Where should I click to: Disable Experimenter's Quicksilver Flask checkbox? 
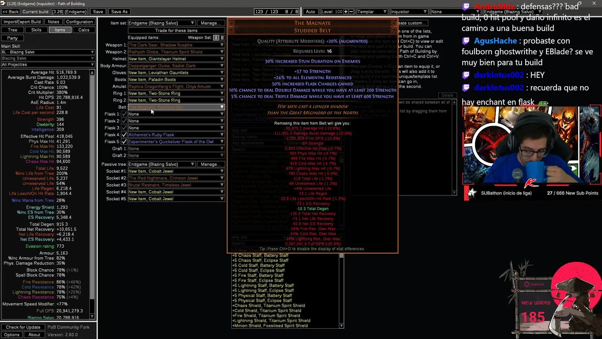pyautogui.click(x=124, y=142)
